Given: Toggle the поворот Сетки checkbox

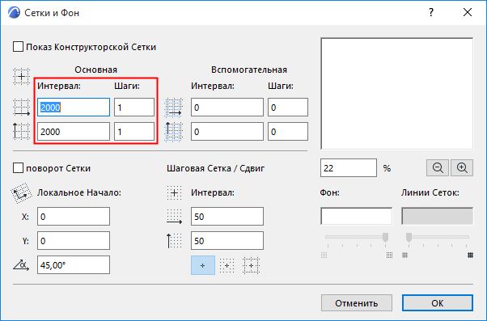Looking at the screenshot, I should (18, 168).
